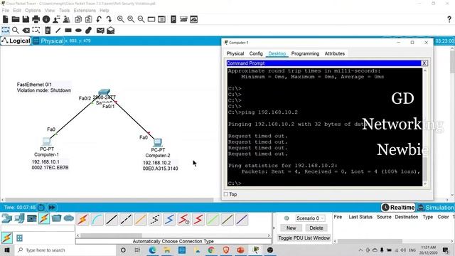This screenshot has height=256, width=455.
Task: Click the 2960 switch device
Action: click(x=105, y=92)
